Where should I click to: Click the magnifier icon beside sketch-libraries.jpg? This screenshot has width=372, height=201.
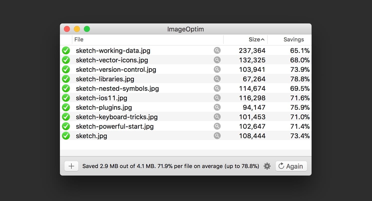pyautogui.click(x=217, y=79)
